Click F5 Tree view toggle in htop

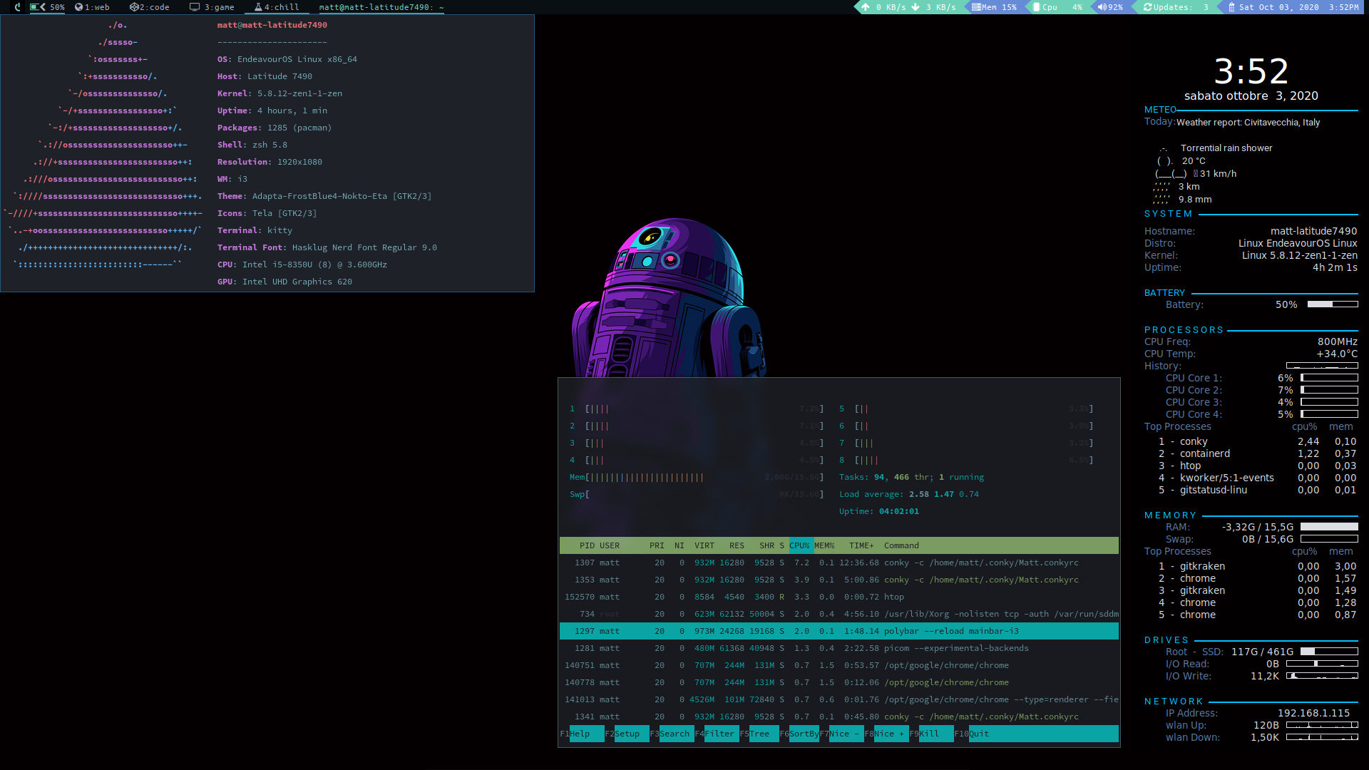click(759, 734)
